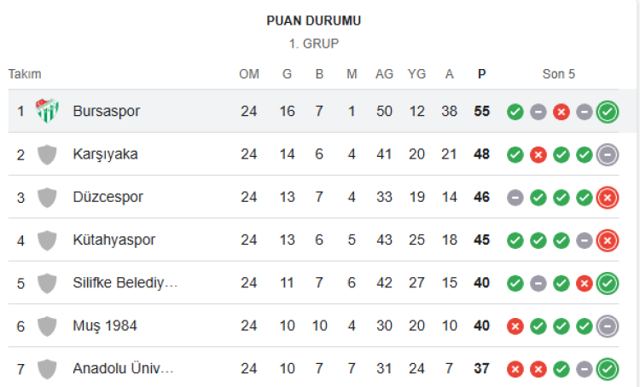Click the 1. GRUP group label
The height and width of the screenshot is (387, 640).
tap(313, 43)
